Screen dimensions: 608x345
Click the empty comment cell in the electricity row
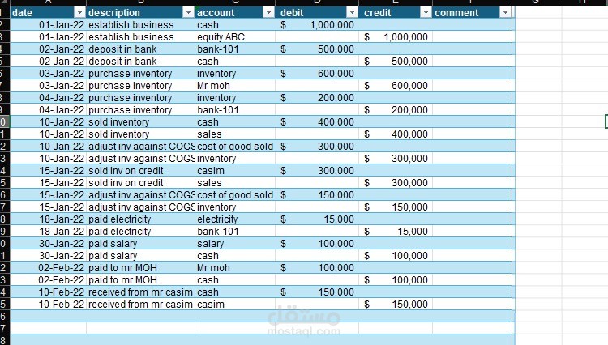coord(472,219)
